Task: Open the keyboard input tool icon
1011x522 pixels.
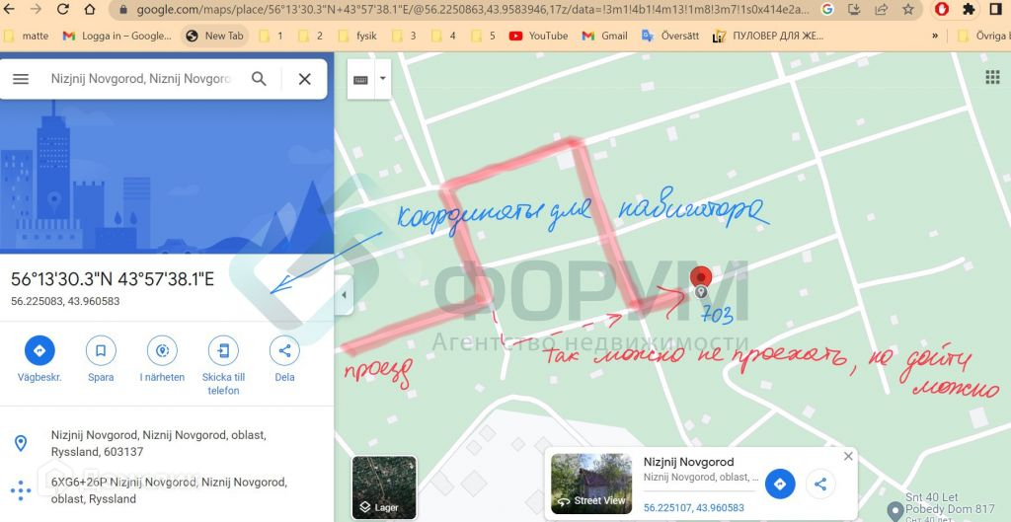Action: click(361, 79)
